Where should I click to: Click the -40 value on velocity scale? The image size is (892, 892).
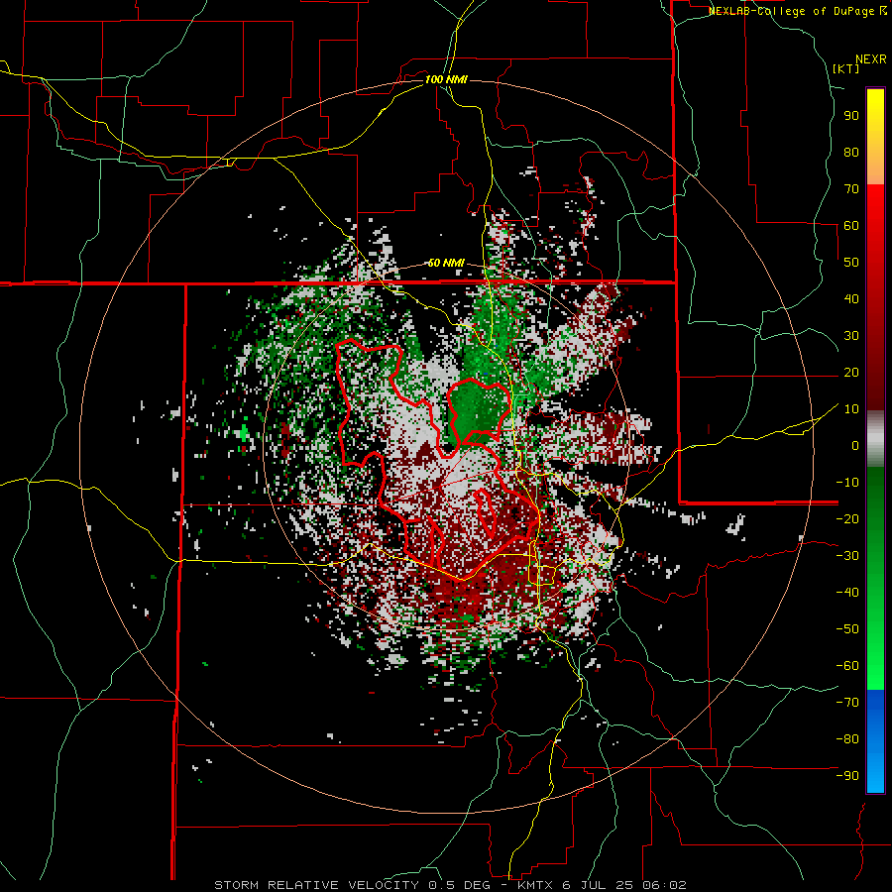click(847, 593)
